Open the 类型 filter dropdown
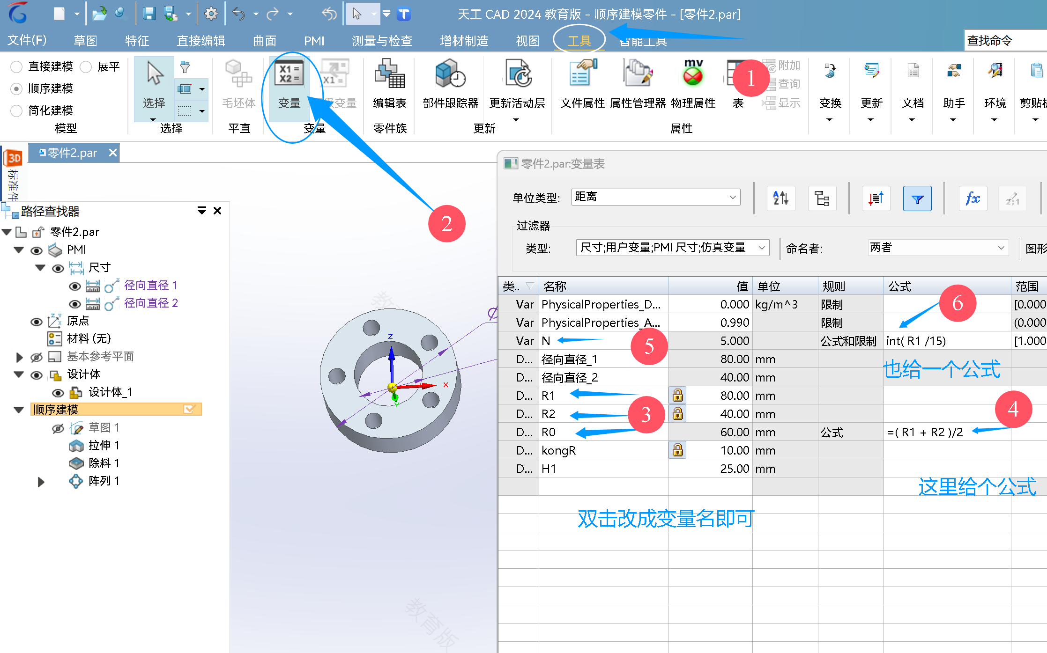Screen dimensions: 1047x653 pyautogui.click(x=672, y=248)
